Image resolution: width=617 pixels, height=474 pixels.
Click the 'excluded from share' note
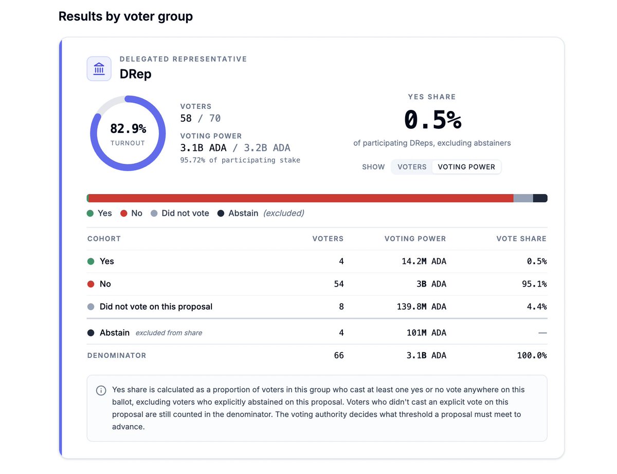(169, 333)
